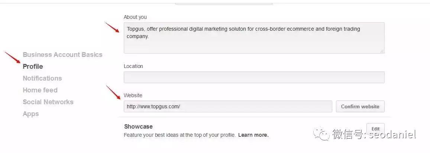Open the Home feed settings section
This screenshot has height=153, width=430.
[x=40, y=90]
